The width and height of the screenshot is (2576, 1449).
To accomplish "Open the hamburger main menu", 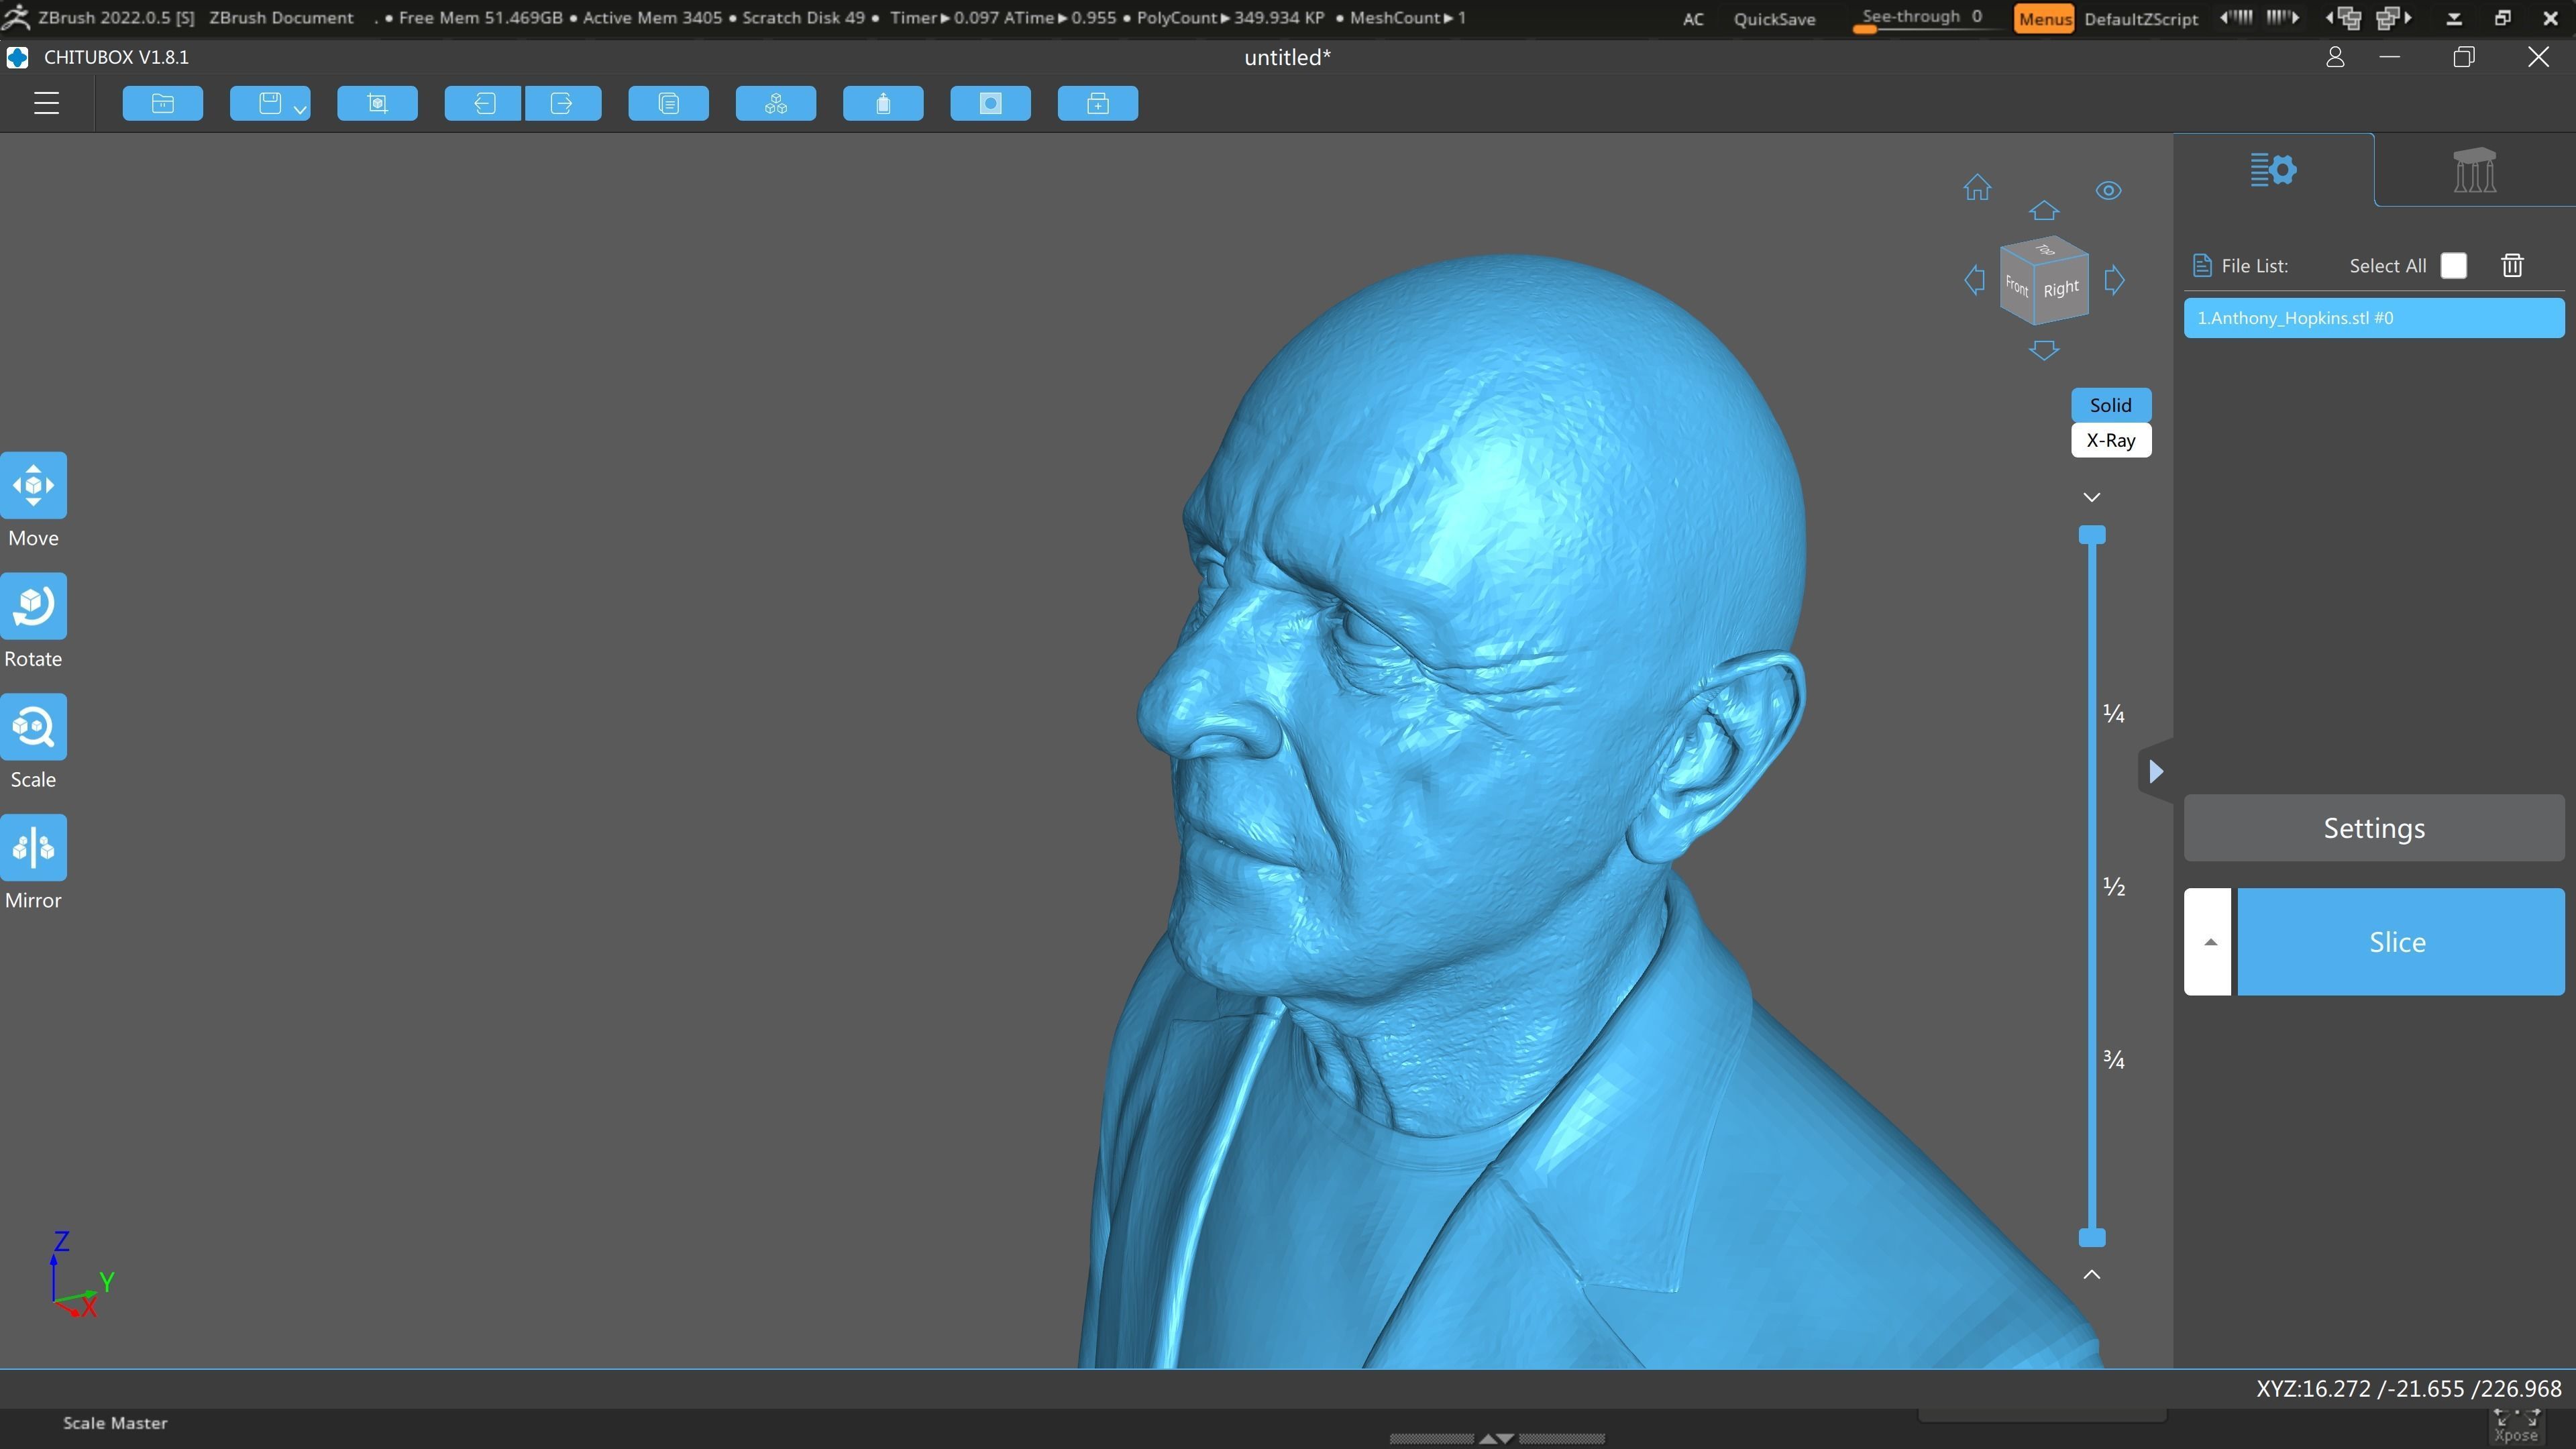I will 47,103.
